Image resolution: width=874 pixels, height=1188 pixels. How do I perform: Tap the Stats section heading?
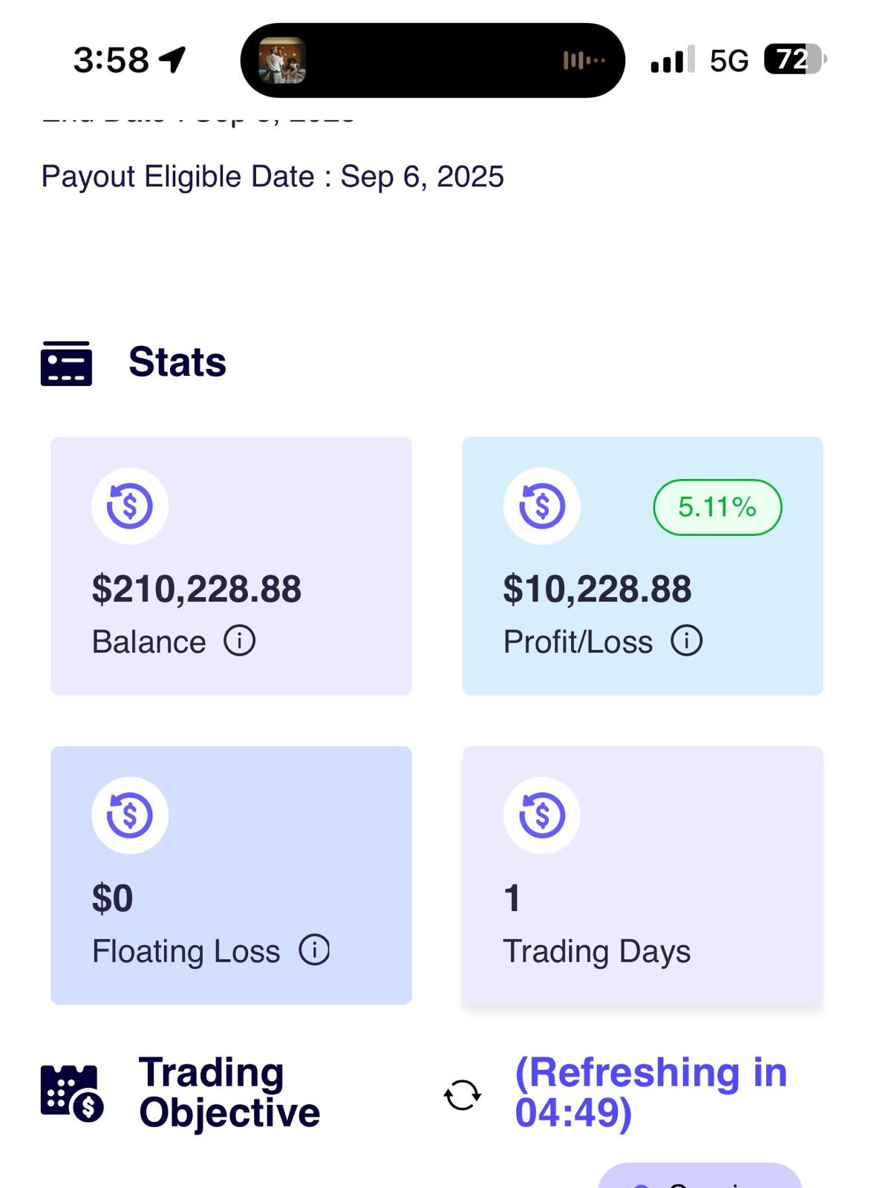[x=177, y=362]
